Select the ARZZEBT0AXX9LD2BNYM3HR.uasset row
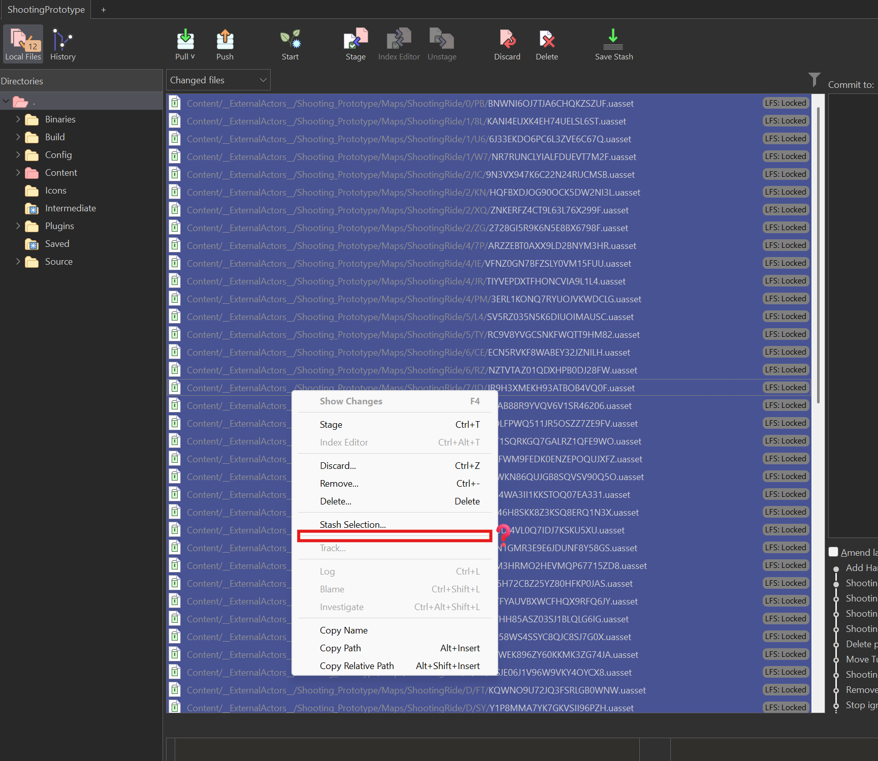878x761 pixels. (489, 245)
